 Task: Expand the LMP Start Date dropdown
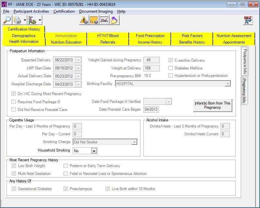coord(78,68)
